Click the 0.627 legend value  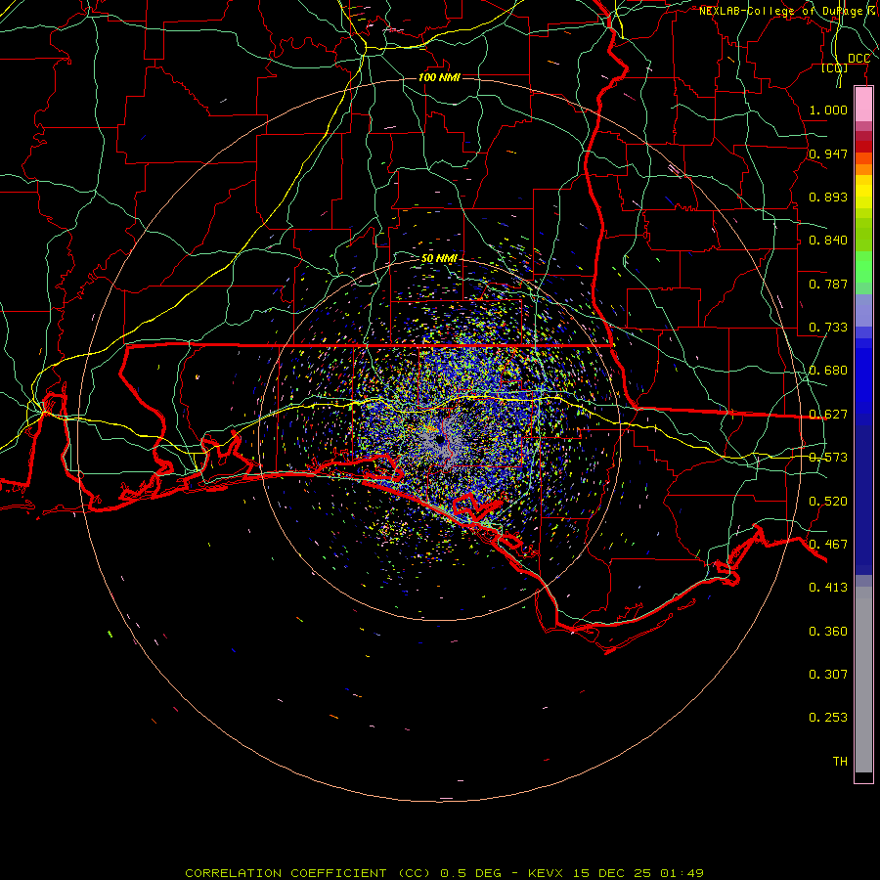coord(828,414)
